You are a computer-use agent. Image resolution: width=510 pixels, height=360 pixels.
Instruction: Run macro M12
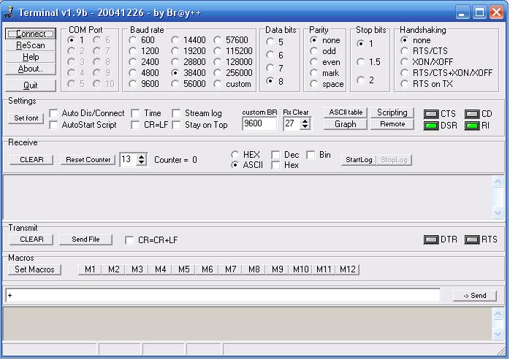348,269
